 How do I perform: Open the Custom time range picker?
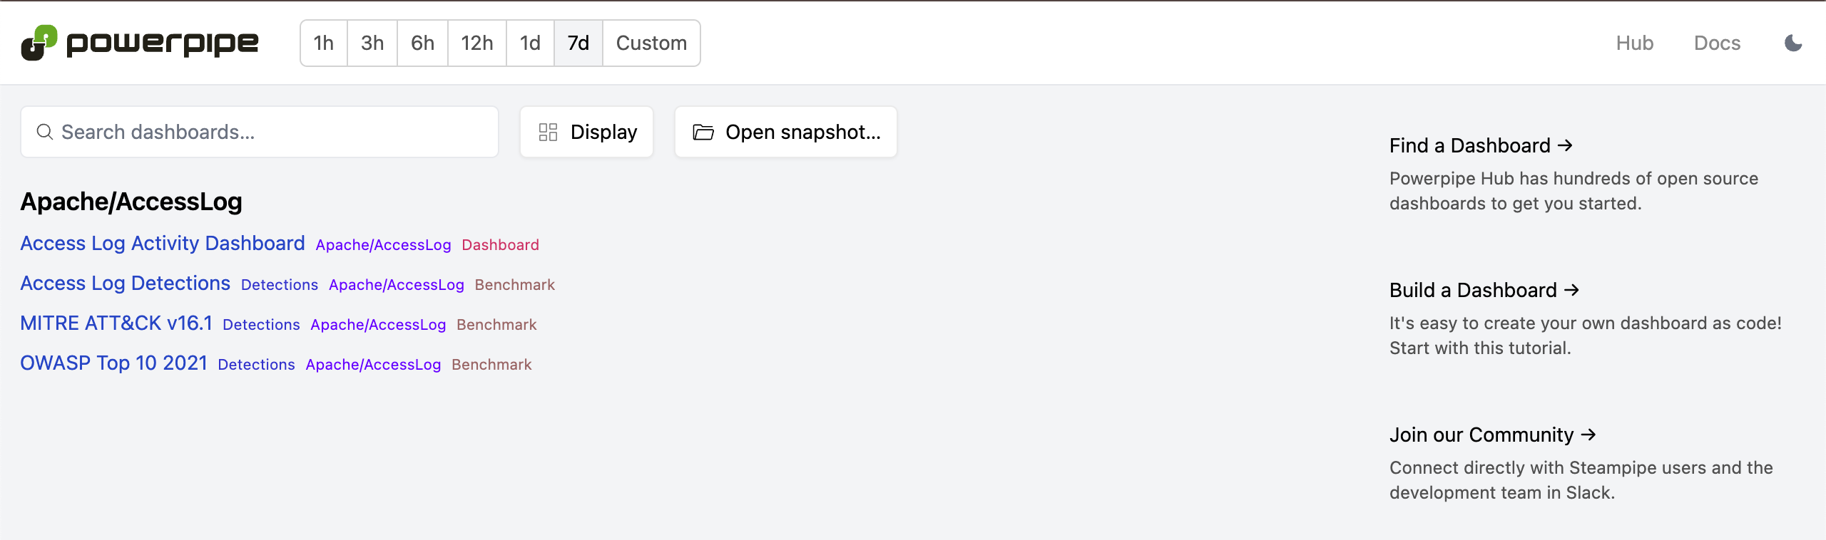point(651,43)
